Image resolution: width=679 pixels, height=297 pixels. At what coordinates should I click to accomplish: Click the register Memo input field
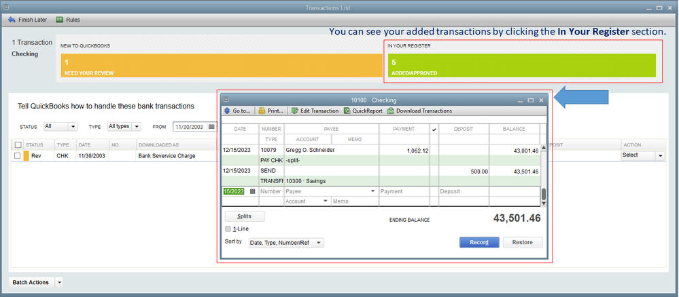(x=355, y=201)
